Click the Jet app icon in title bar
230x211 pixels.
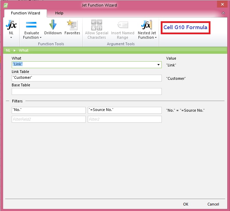point(6,5)
